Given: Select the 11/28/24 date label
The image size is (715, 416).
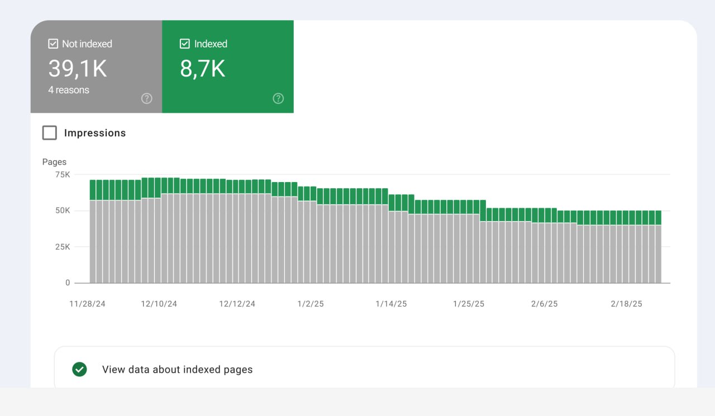Looking at the screenshot, I should point(87,304).
